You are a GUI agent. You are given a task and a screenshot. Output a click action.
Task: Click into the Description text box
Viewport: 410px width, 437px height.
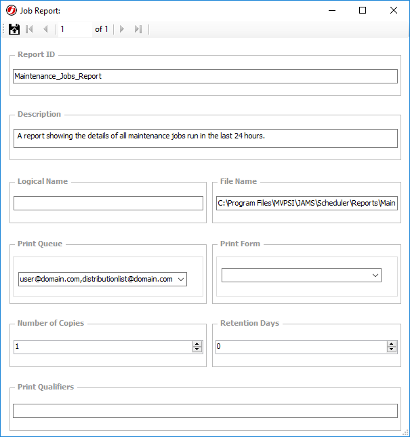[205, 138]
